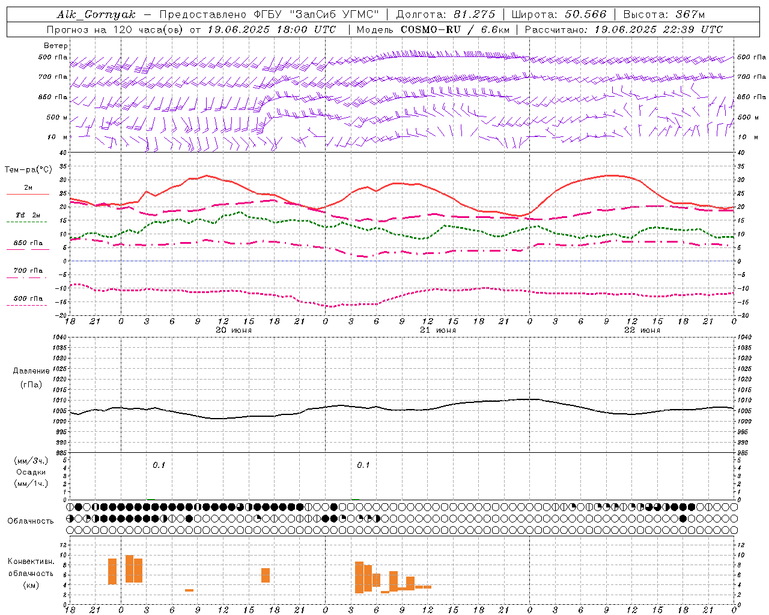Click the dotted pink line under 500 гПа legend
Screen dimensions: 769x615
(x=26, y=305)
